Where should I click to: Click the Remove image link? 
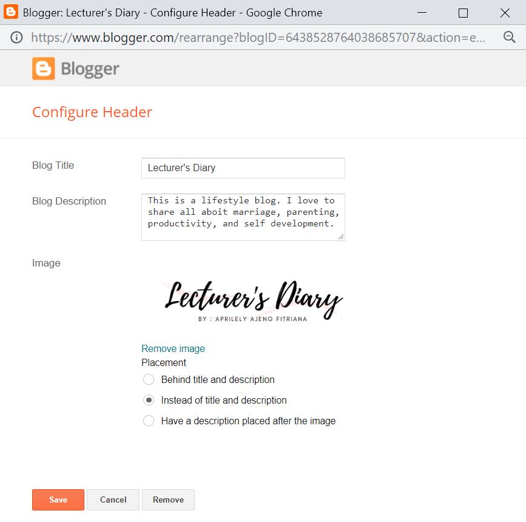(173, 348)
